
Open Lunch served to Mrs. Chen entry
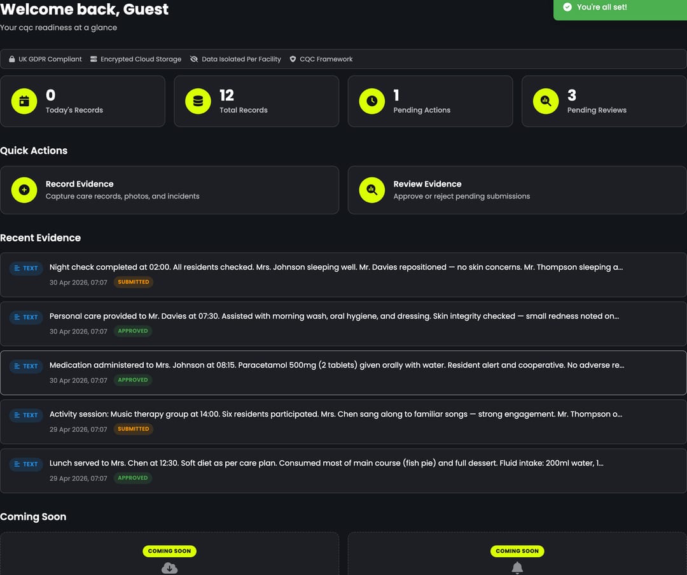click(x=343, y=471)
